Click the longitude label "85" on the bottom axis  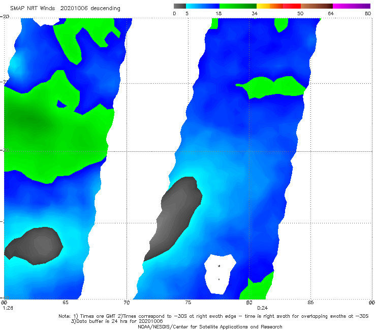[310, 303]
